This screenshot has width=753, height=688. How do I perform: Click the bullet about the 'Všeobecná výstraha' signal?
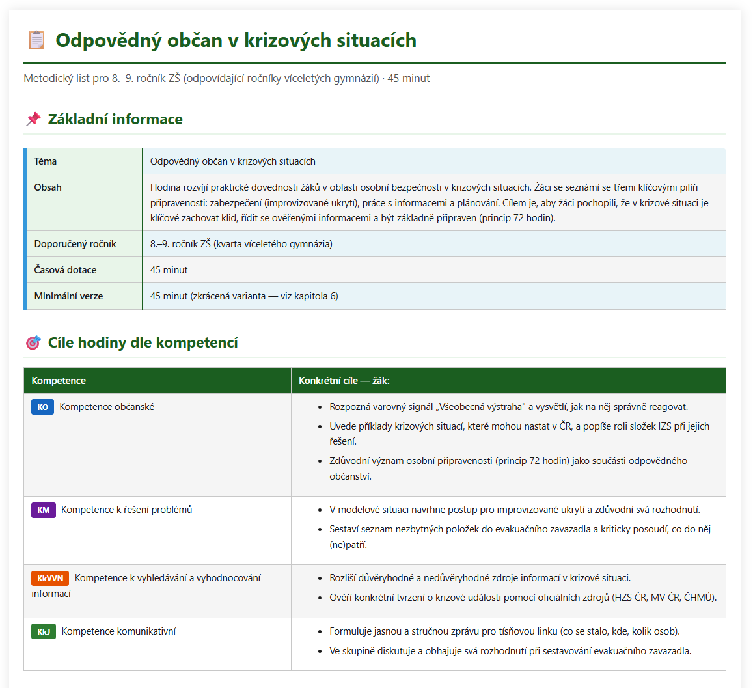coord(508,407)
